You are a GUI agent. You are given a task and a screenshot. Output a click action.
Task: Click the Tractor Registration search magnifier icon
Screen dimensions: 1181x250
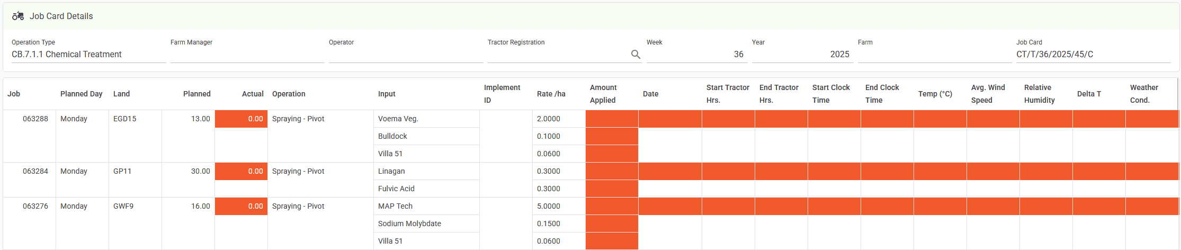click(636, 54)
